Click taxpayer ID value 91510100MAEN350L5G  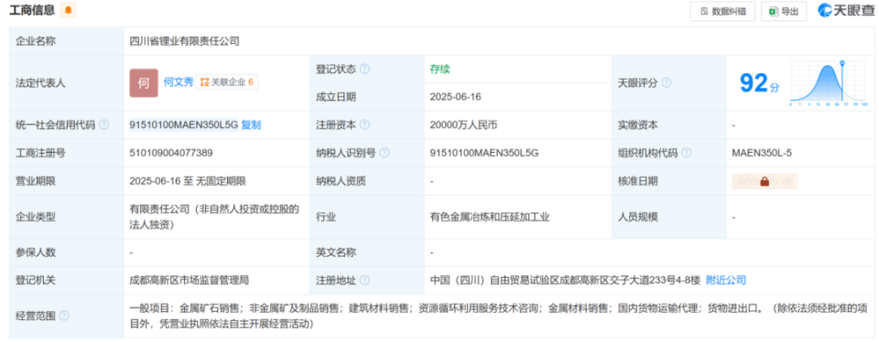[x=484, y=153]
